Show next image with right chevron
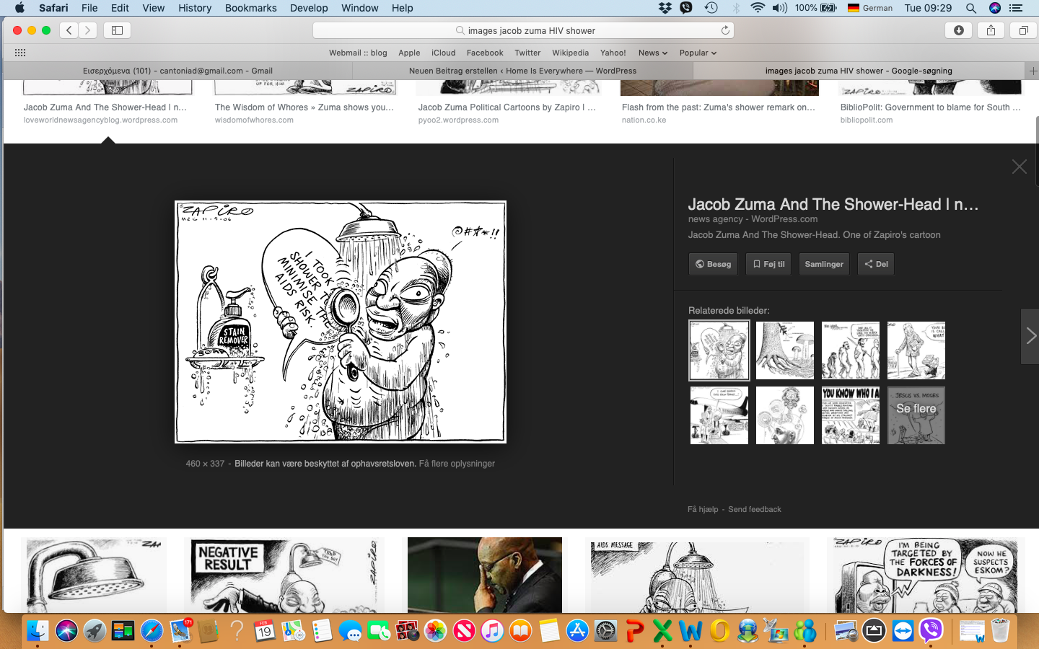The height and width of the screenshot is (649, 1039). [1030, 336]
